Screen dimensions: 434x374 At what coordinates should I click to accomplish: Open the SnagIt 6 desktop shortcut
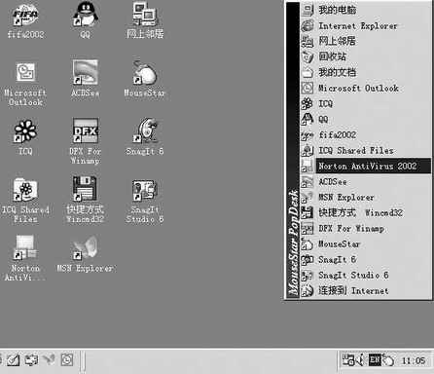[x=145, y=131]
